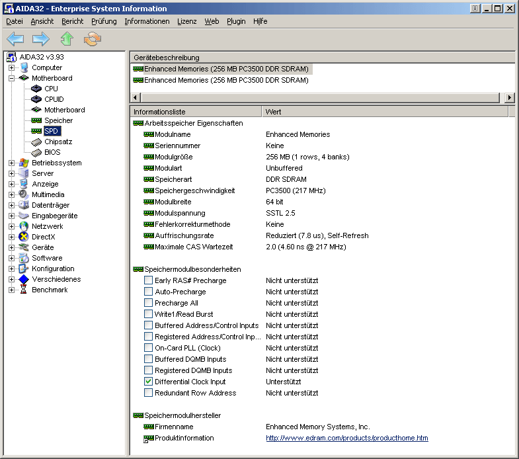This screenshot has width=519, height=459.
Task: Click the Chipsatz chip icon
Action: click(36, 142)
